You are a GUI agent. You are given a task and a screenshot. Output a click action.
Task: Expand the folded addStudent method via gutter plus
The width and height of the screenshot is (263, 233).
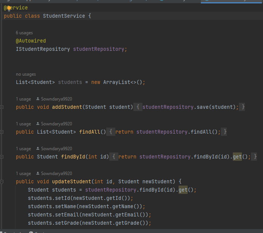(x=2, y=107)
